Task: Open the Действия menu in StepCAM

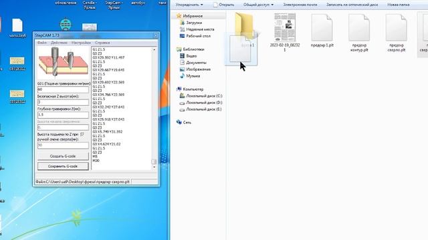Action: (59, 43)
